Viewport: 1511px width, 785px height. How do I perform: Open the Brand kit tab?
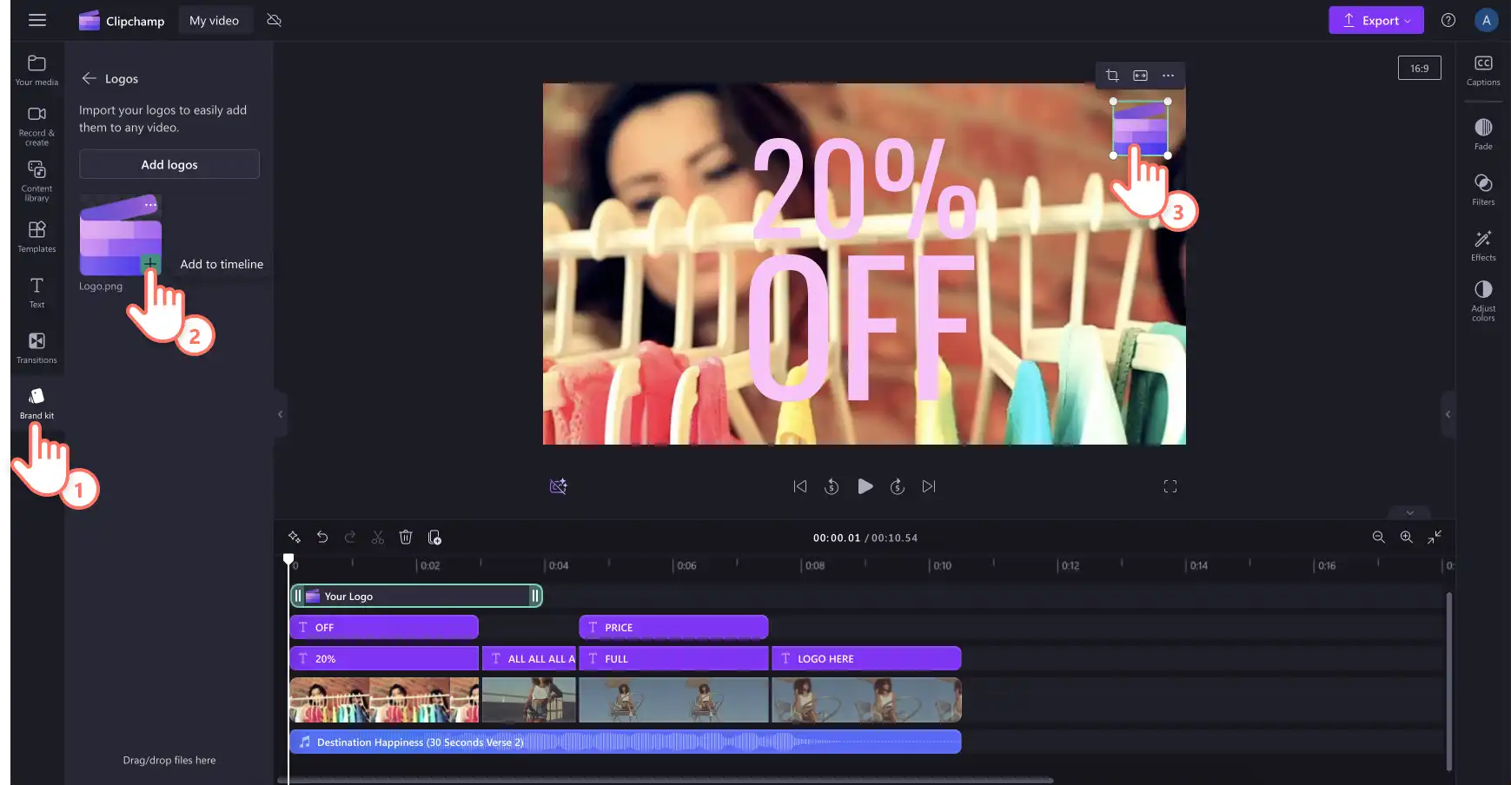(x=36, y=403)
